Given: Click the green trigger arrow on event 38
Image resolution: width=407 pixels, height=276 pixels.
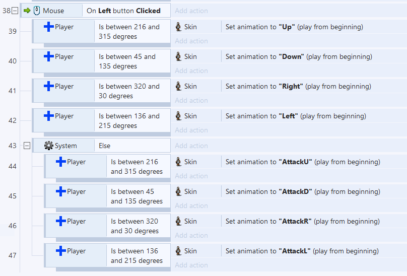Looking at the screenshot, I should 27,11.
